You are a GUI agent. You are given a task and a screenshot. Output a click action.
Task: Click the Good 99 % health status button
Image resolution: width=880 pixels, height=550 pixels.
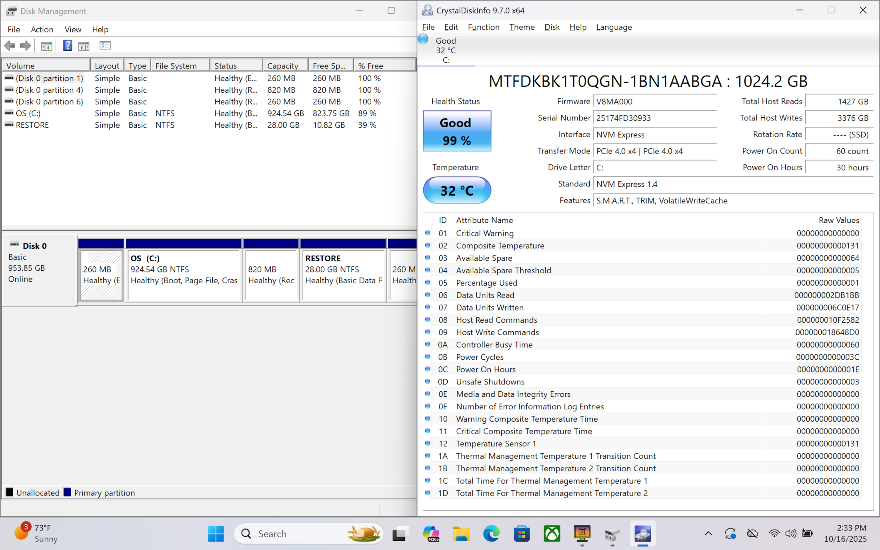[457, 131]
